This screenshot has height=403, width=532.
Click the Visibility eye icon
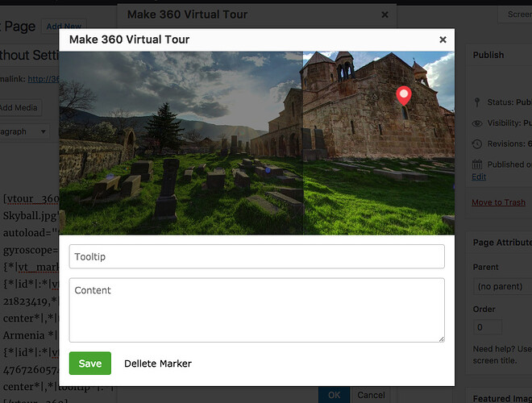pos(477,123)
